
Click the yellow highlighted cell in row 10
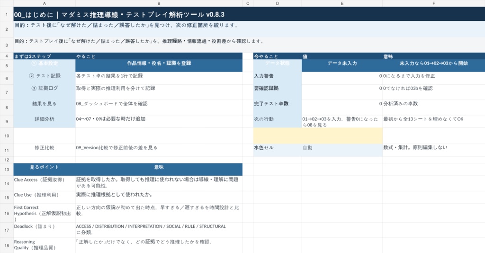[x=318, y=136]
